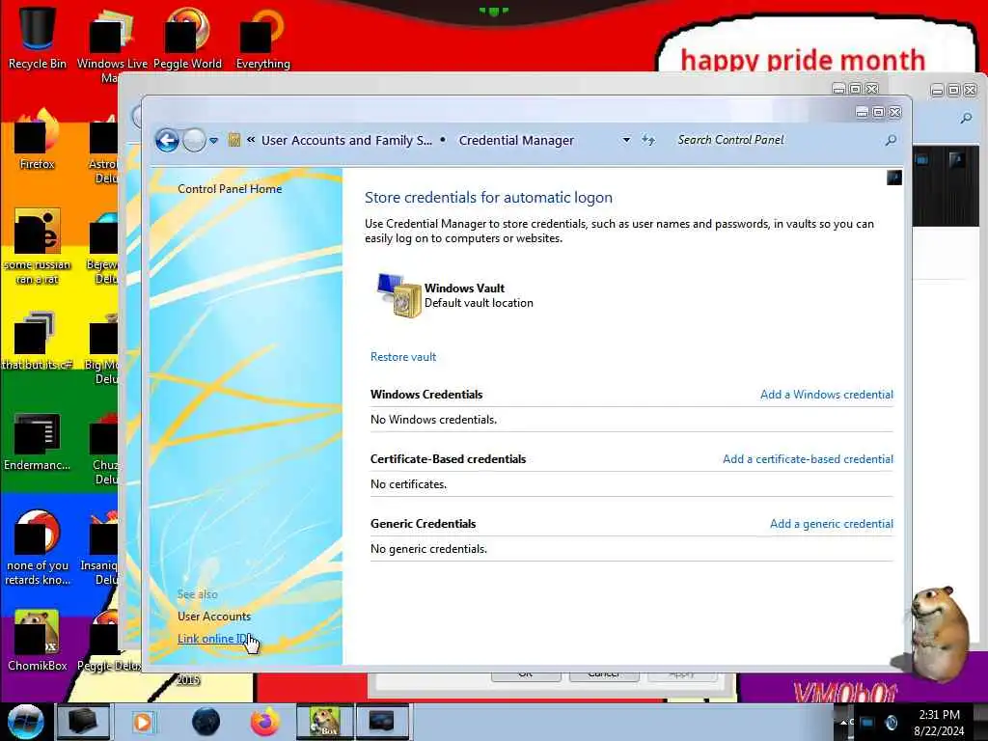Click the Certificate-Based credentials heading
Image resolution: width=988 pixels, height=741 pixels.
point(448,459)
